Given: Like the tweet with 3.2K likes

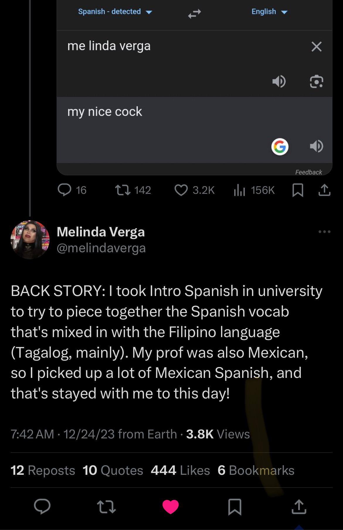Looking at the screenshot, I should point(181,190).
